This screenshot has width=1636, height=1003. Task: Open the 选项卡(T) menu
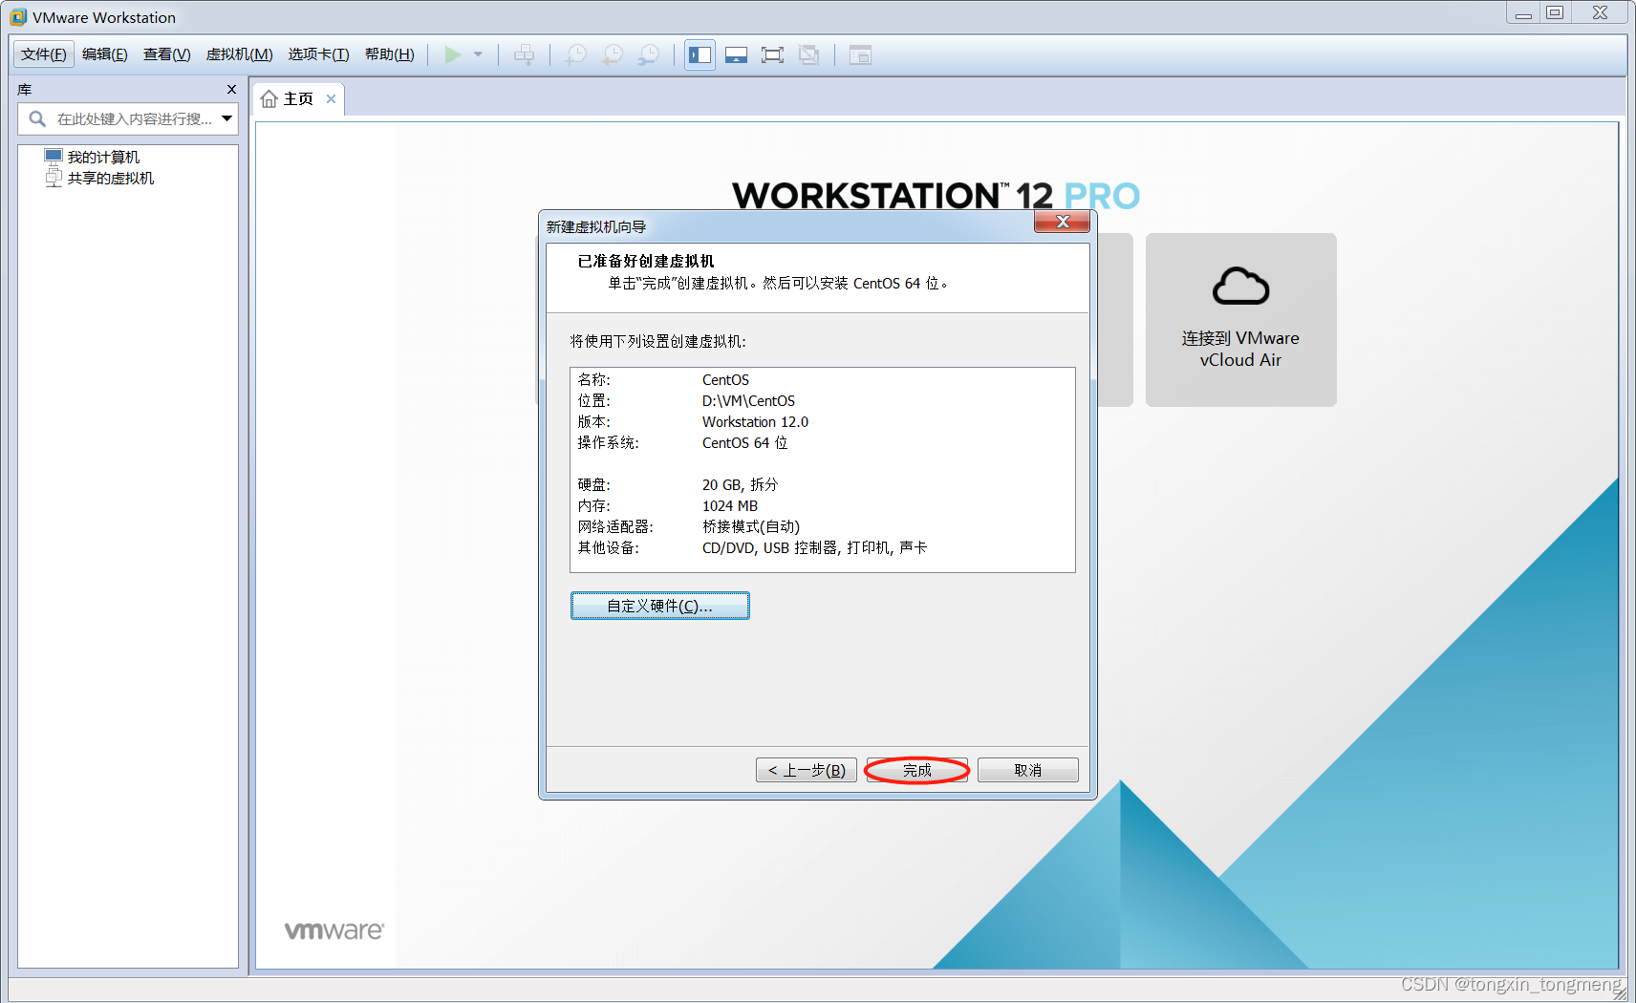tap(319, 54)
